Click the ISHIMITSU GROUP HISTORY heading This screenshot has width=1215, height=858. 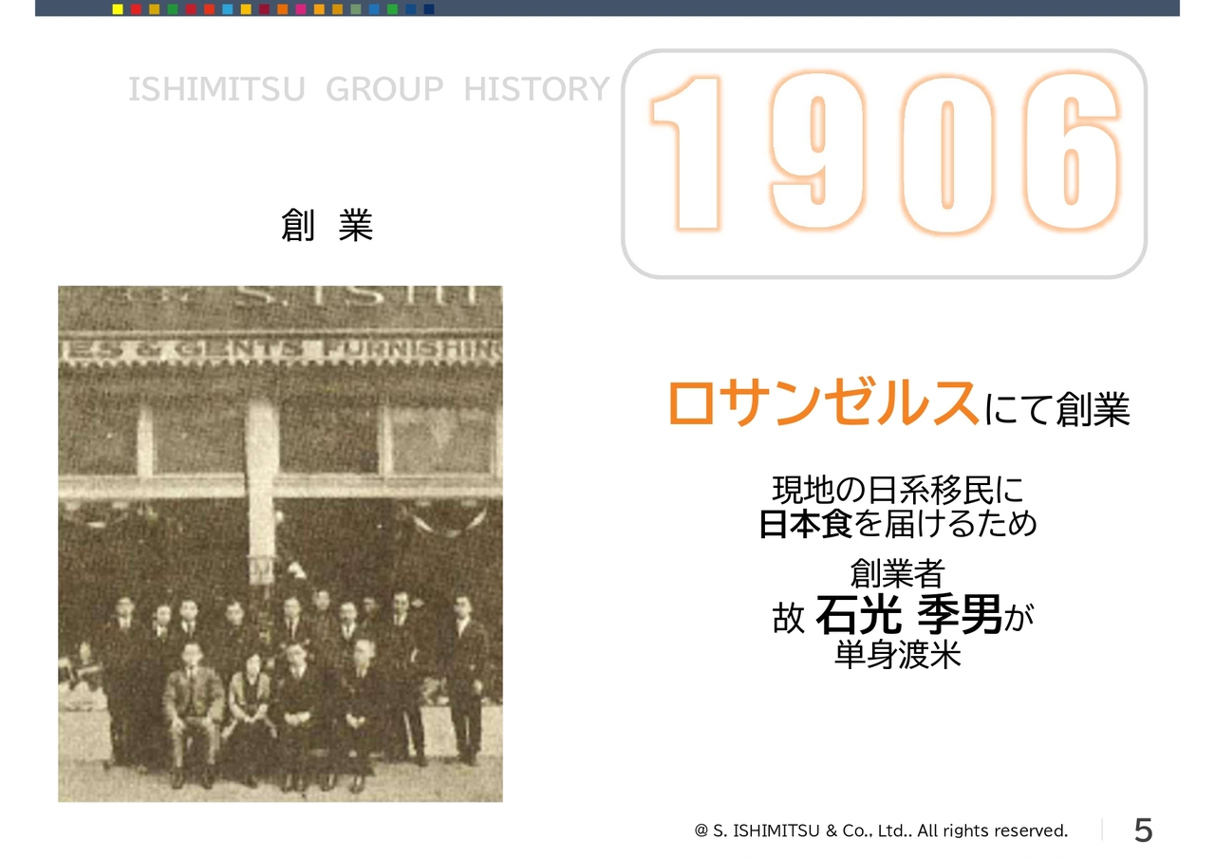[368, 89]
